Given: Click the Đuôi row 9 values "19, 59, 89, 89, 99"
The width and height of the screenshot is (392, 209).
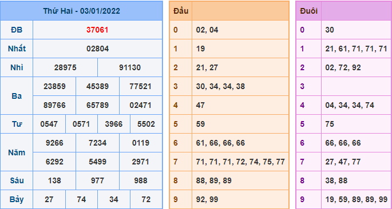Looking at the screenshot, I should 357,199.
